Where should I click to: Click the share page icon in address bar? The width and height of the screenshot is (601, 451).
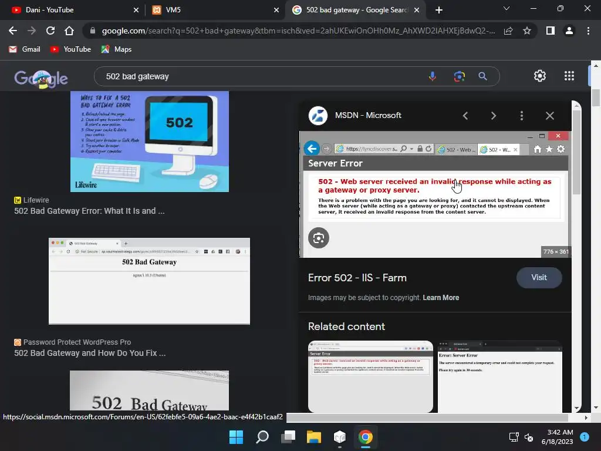[508, 31]
